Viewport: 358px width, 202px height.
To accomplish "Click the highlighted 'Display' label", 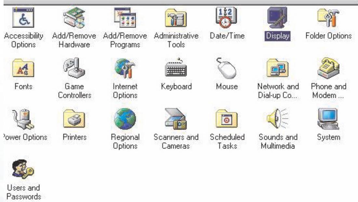I will click(x=278, y=36).
